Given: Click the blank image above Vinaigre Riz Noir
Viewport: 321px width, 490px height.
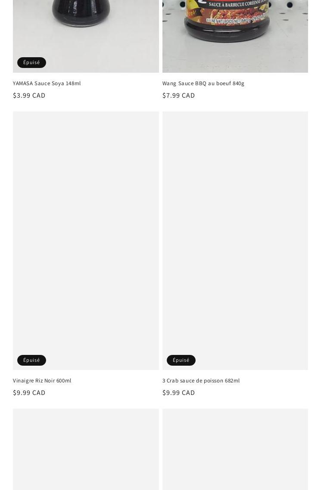Looking at the screenshot, I should 86,240.
